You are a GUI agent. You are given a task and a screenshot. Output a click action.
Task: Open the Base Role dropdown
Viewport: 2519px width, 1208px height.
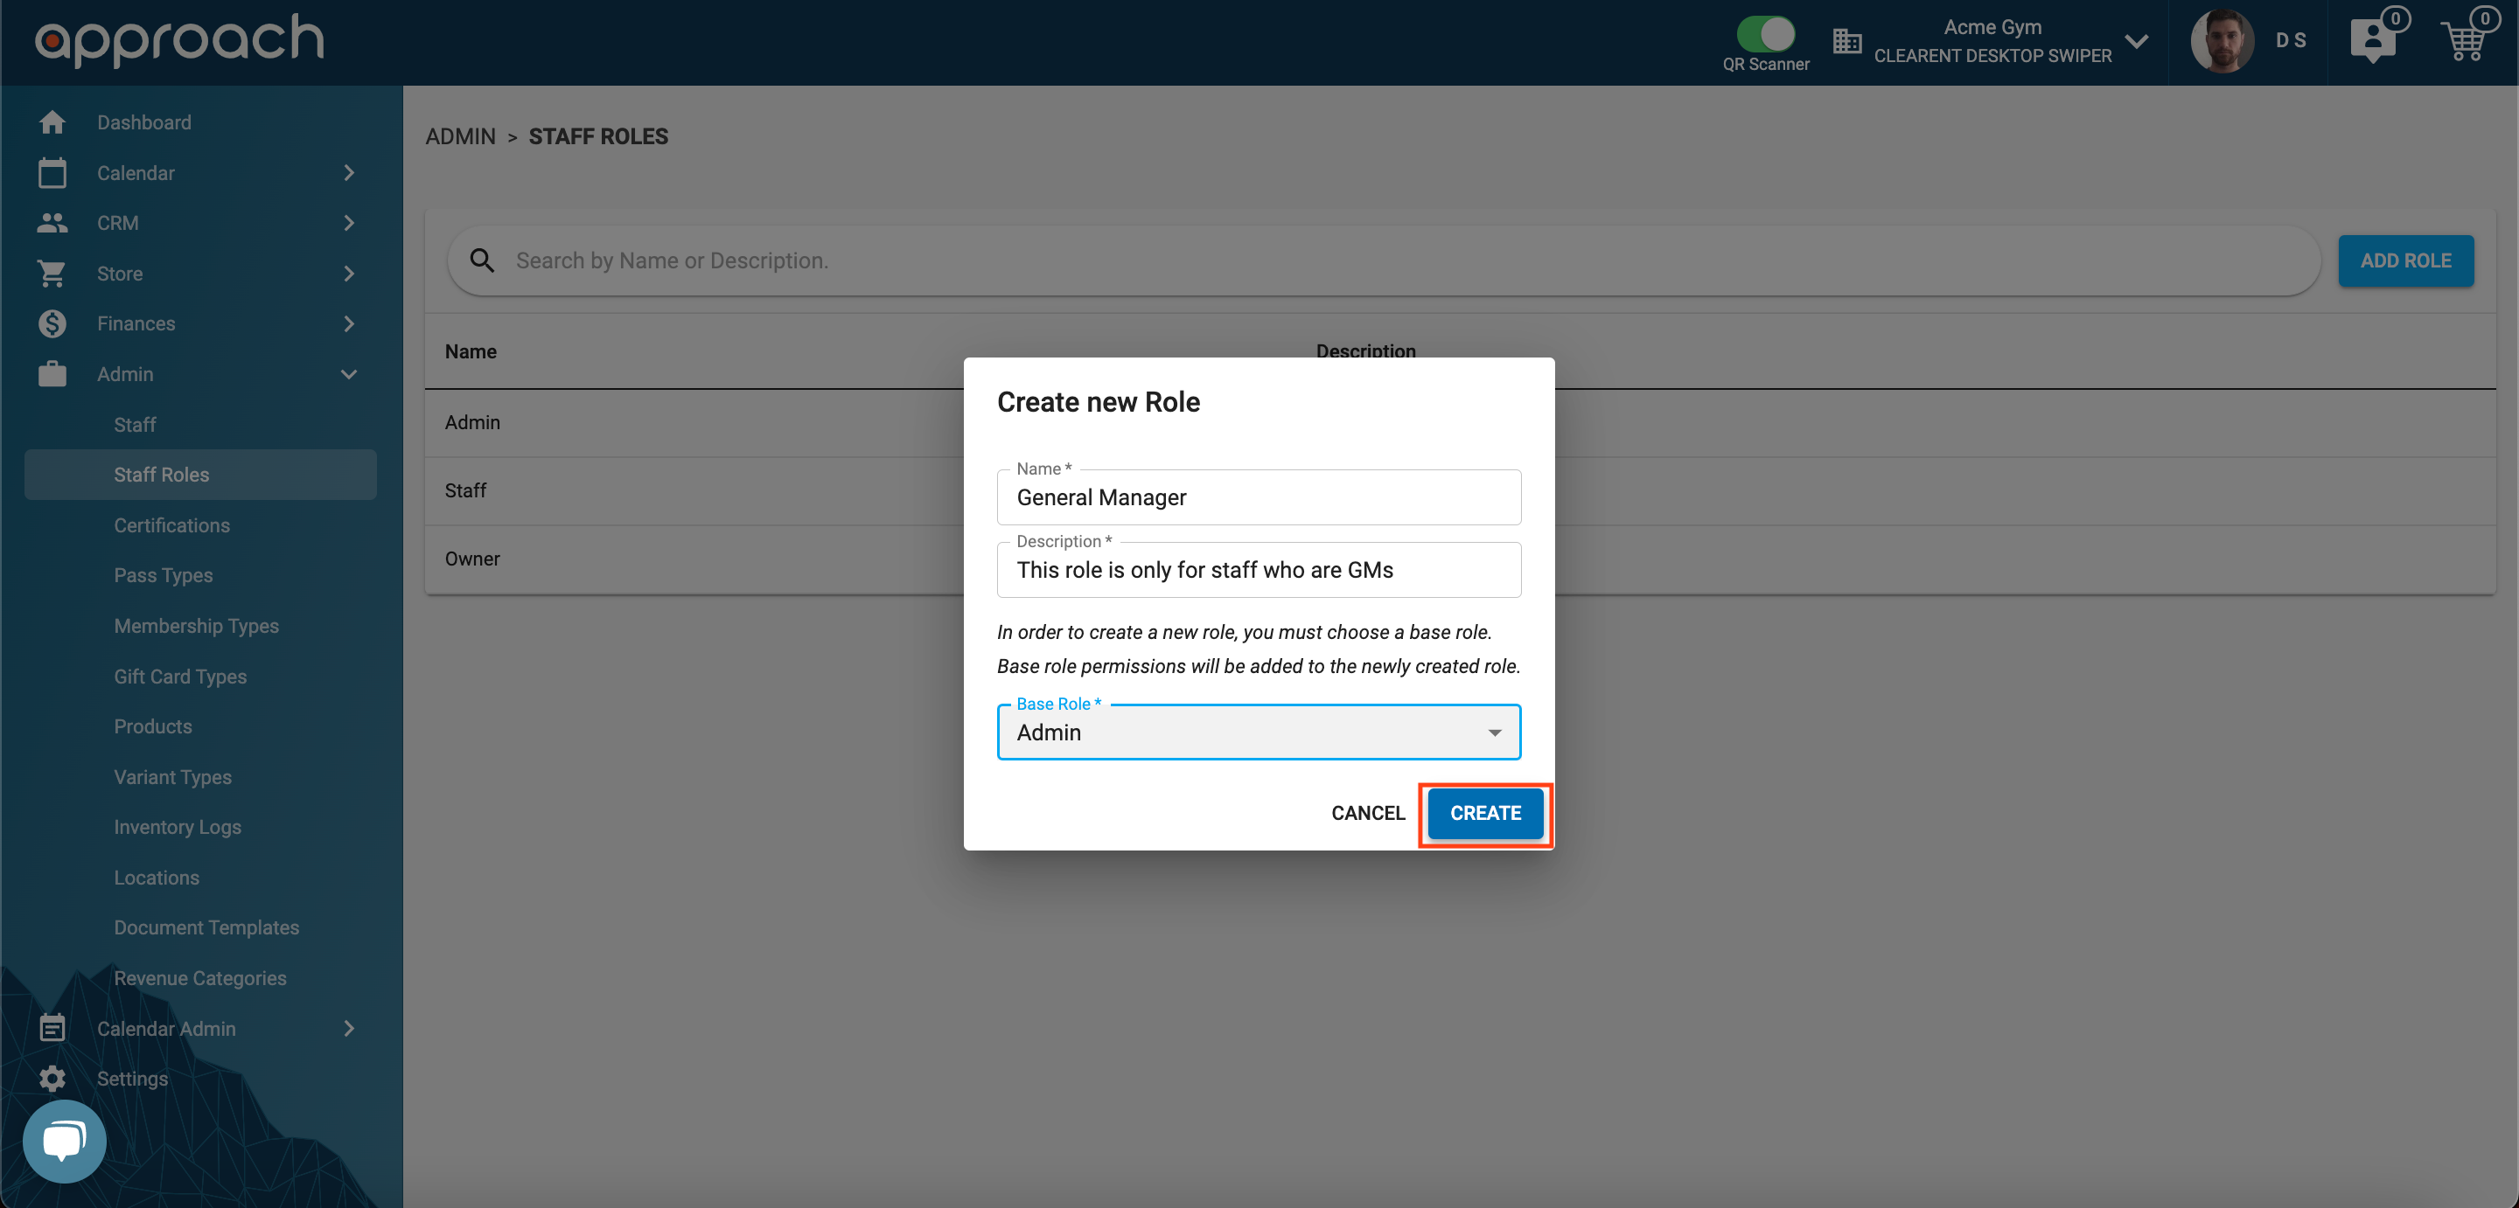pos(1259,732)
